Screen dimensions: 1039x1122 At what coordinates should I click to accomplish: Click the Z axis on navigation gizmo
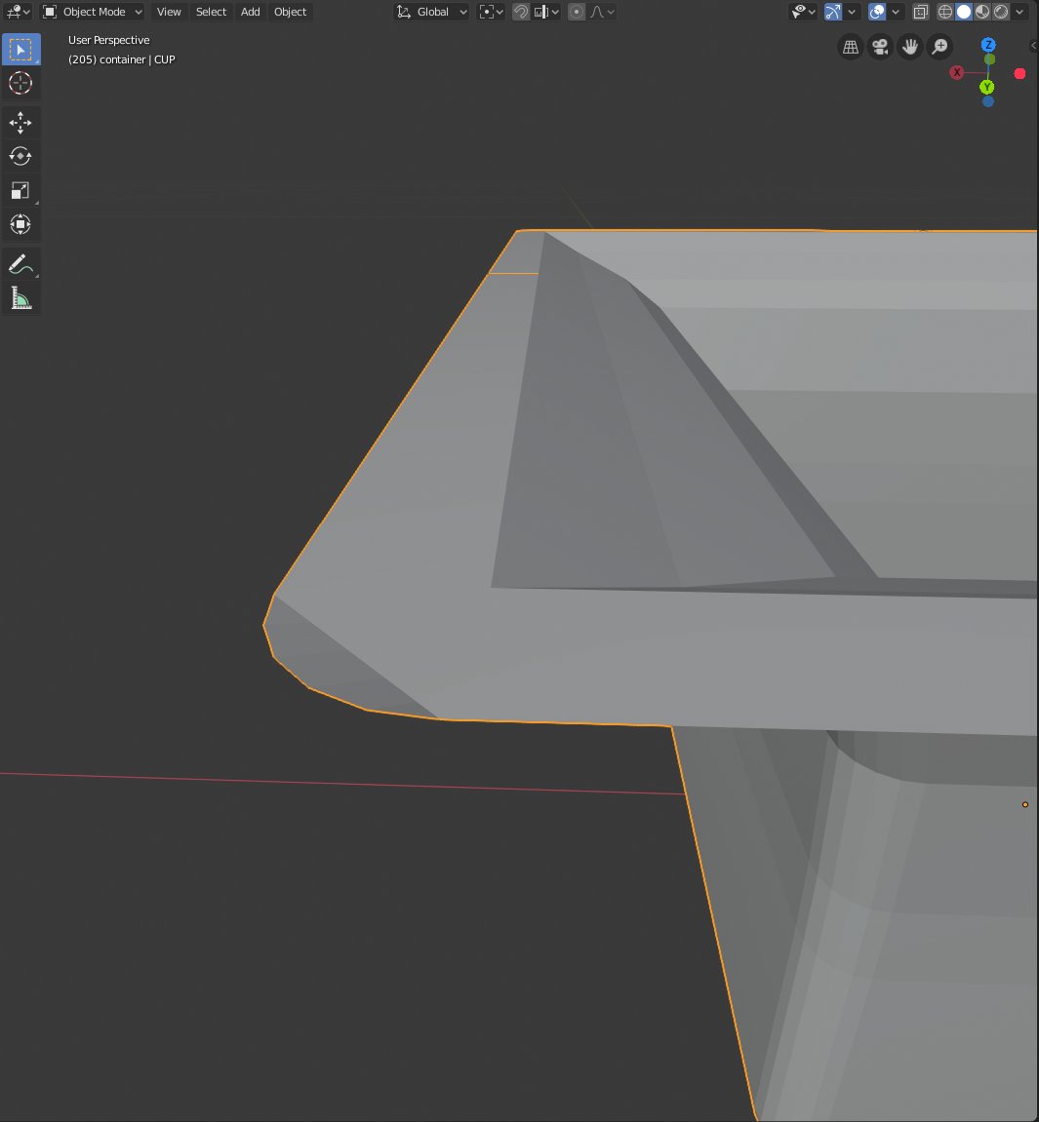(988, 45)
